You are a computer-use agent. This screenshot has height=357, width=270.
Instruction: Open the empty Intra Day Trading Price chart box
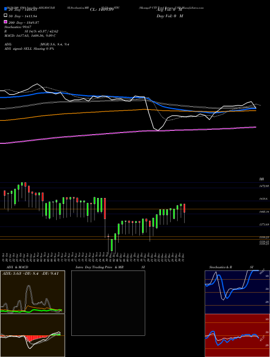pyautogui.click(x=108, y=303)
